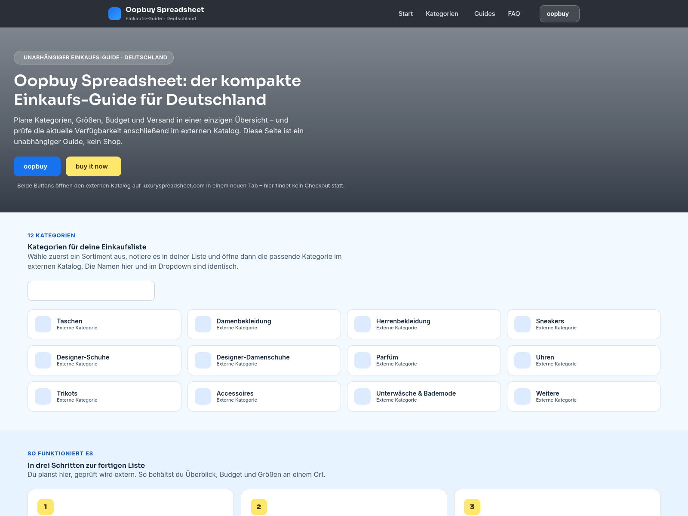Image resolution: width=688 pixels, height=516 pixels.
Task: Click the Taschen category icon
Action: pos(43,324)
